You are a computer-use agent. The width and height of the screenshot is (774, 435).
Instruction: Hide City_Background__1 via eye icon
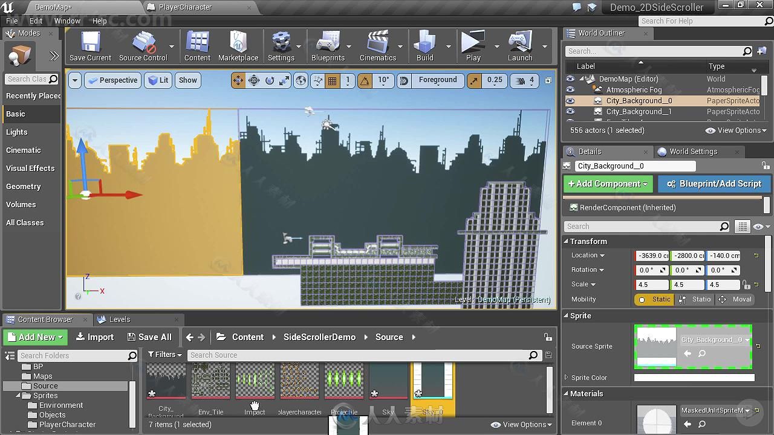pyautogui.click(x=570, y=112)
